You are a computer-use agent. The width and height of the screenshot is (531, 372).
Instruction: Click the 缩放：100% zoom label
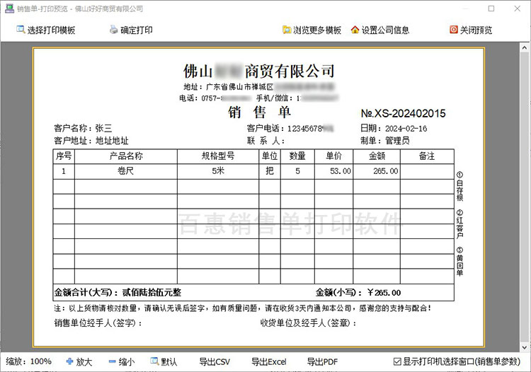click(29, 361)
